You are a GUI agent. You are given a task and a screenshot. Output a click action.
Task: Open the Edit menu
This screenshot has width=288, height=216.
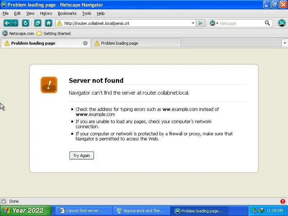(x=17, y=13)
